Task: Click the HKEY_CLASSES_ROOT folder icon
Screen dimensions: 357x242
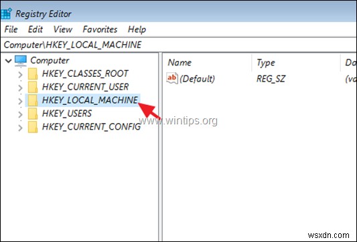Action: [33, 74]
